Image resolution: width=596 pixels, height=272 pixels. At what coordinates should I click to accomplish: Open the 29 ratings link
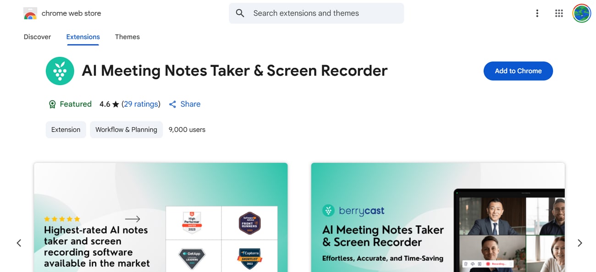click(141, 104)
